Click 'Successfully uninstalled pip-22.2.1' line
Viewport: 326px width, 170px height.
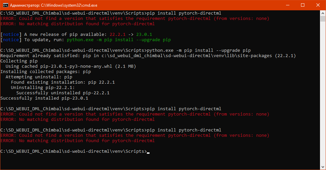[x=63, y=93]
